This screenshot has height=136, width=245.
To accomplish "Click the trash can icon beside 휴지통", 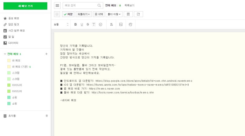I will tap(5, 116).
